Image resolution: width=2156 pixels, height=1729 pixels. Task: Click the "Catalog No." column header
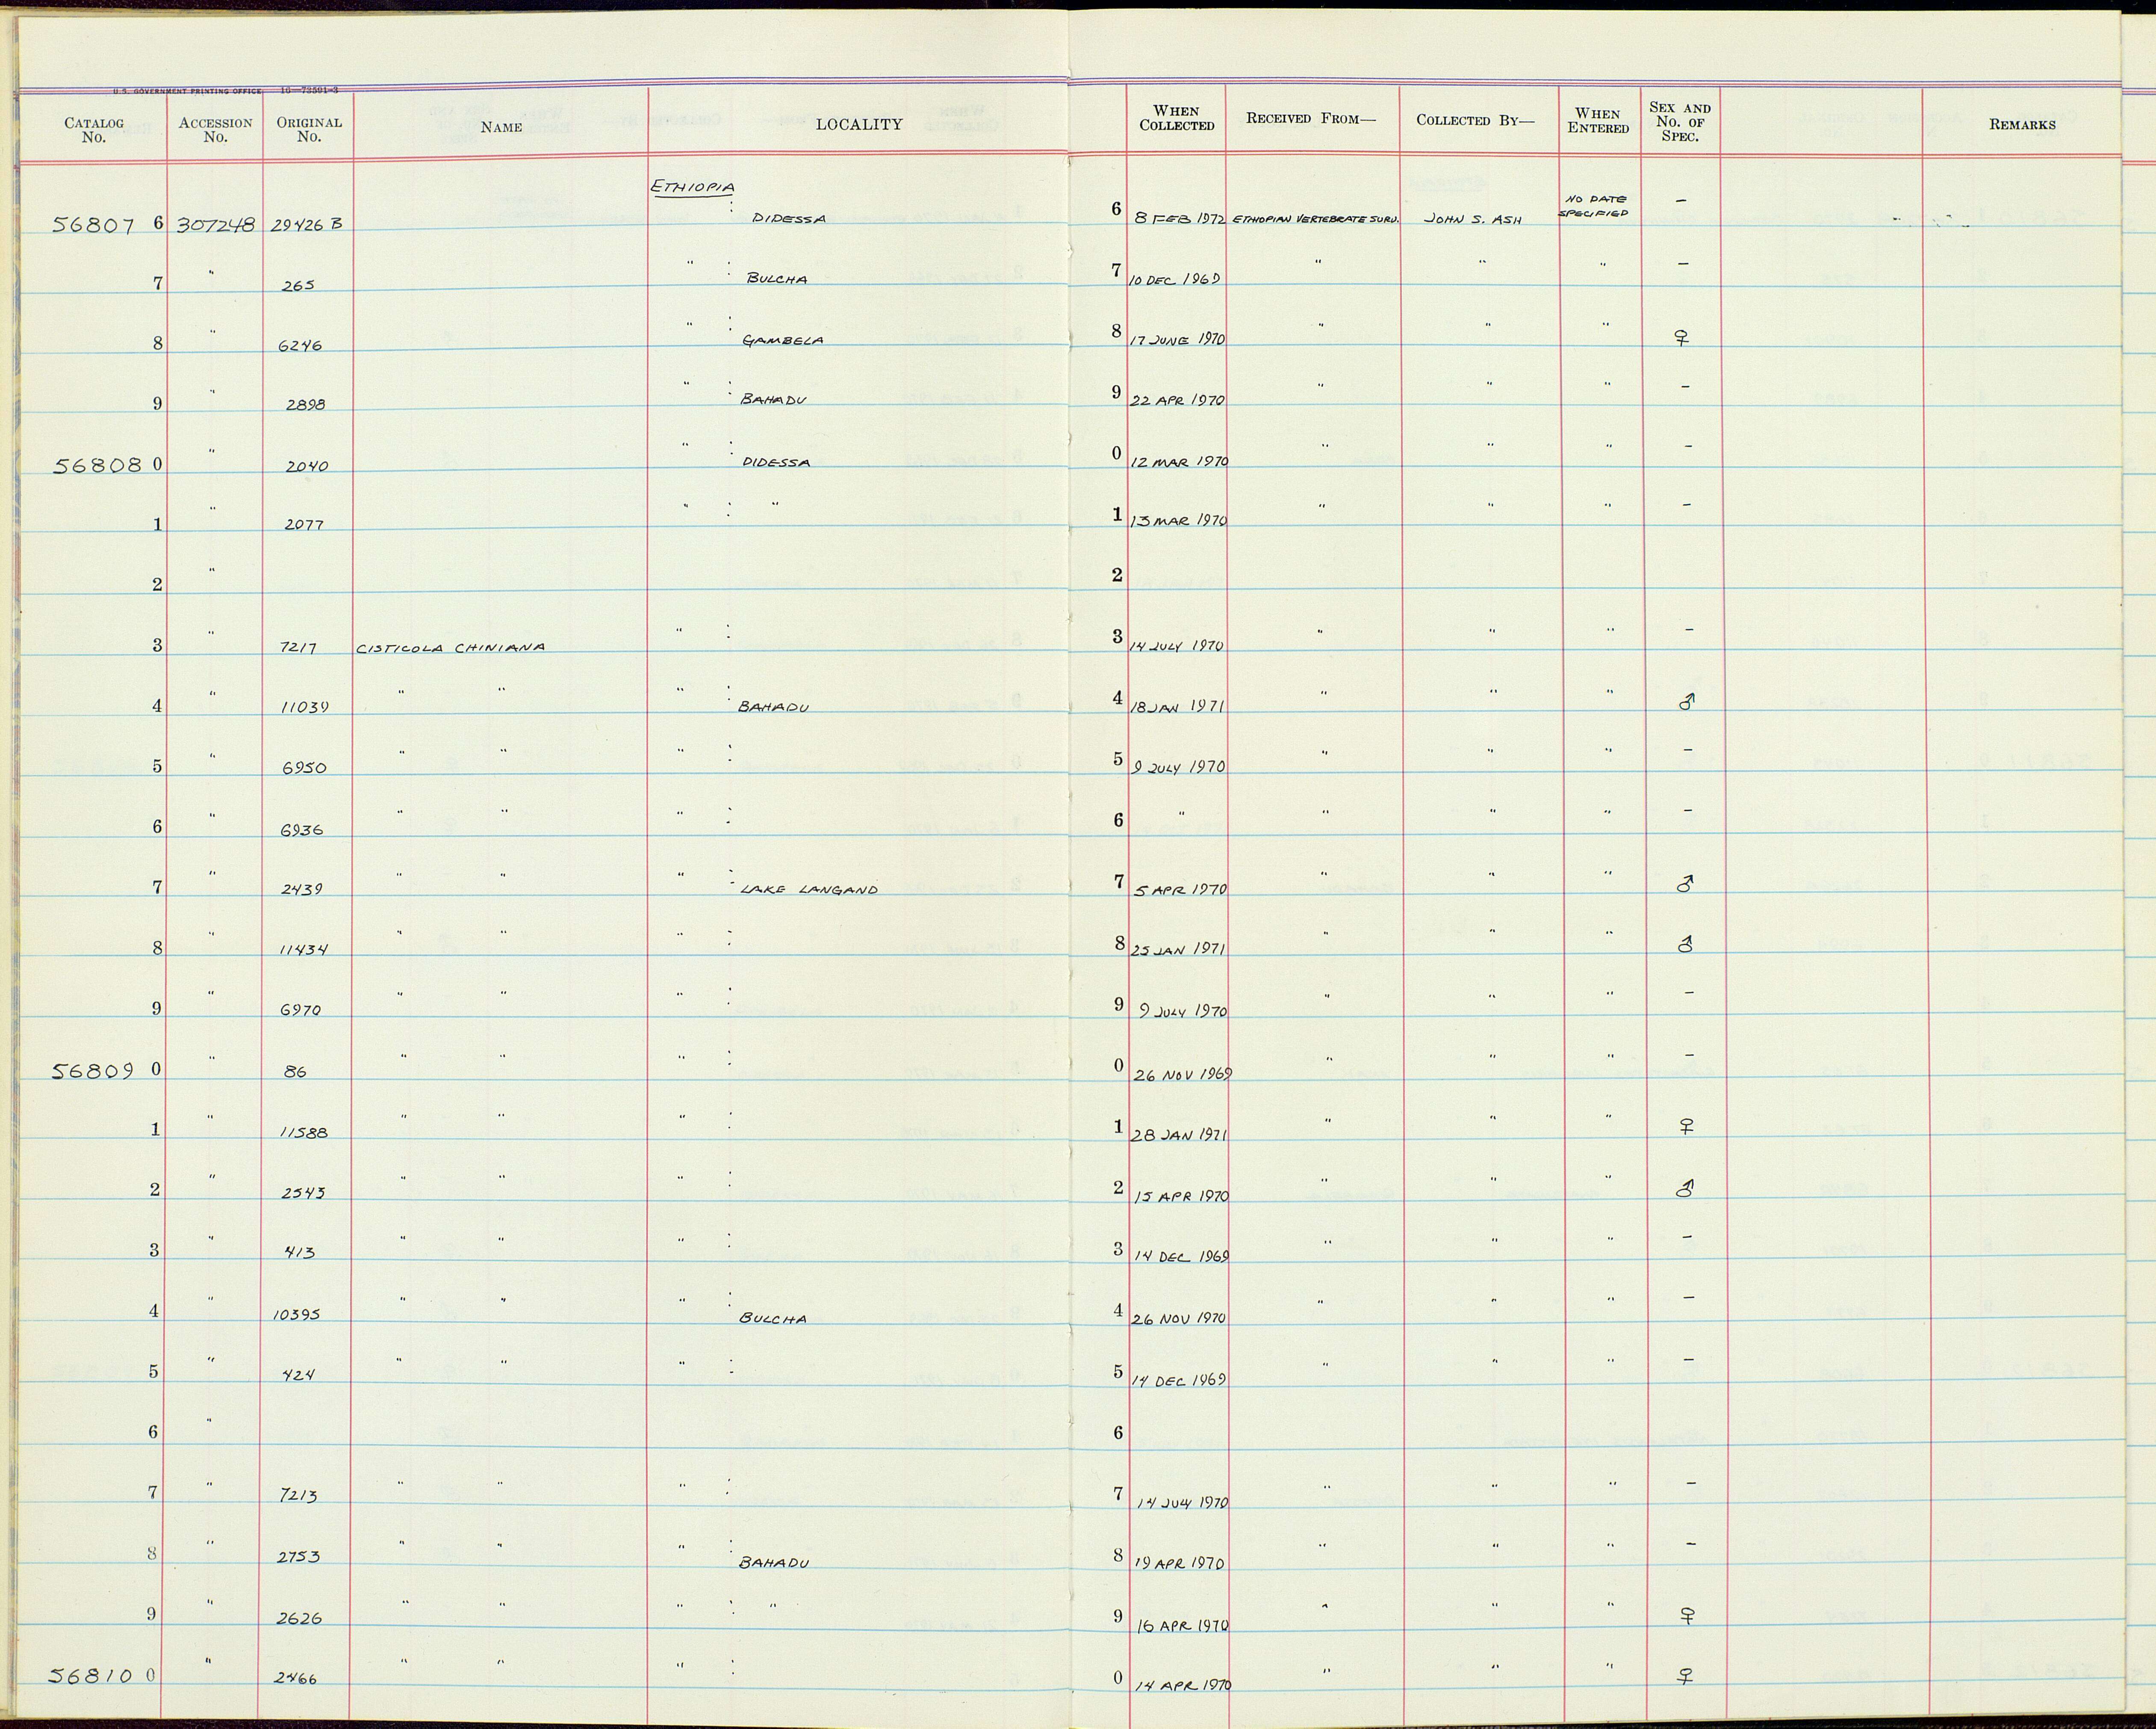(94, 130)
